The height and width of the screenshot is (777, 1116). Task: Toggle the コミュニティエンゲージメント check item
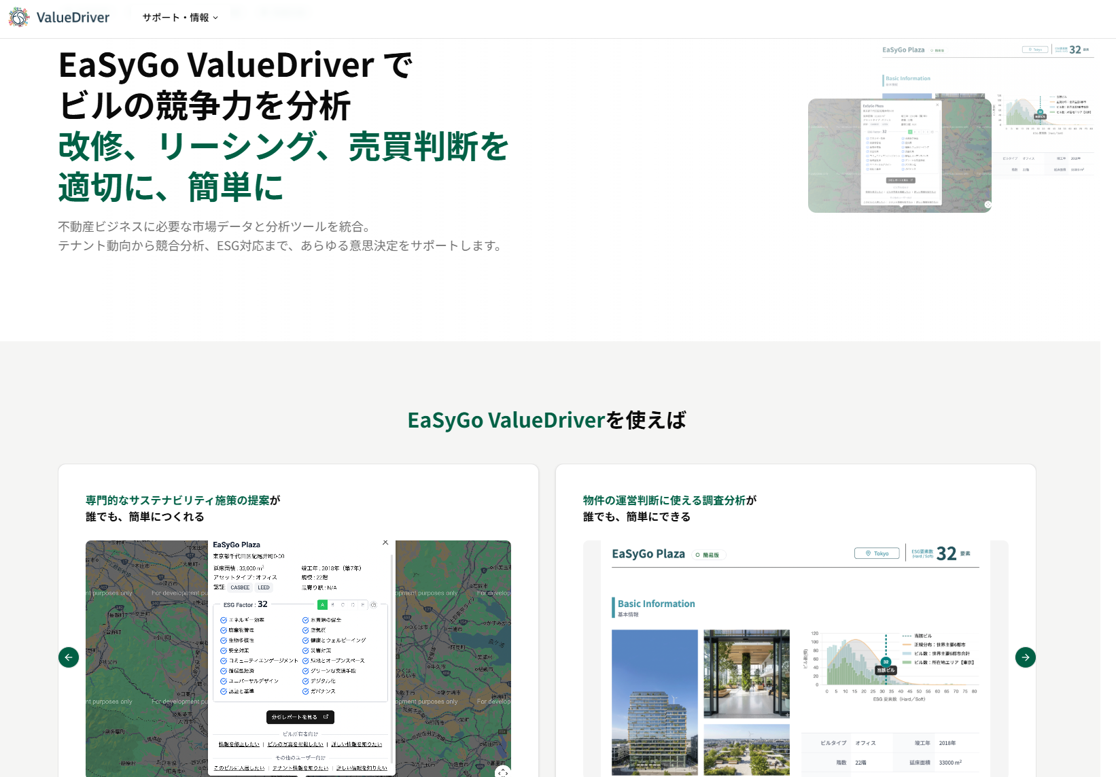(259, 661)
